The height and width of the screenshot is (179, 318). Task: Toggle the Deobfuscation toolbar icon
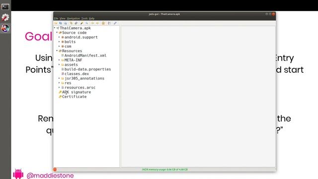[x=103, y=23]
